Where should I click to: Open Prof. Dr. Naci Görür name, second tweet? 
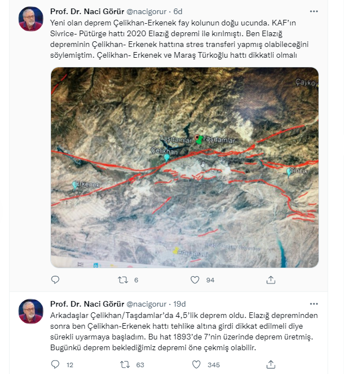tap(87, 304)
